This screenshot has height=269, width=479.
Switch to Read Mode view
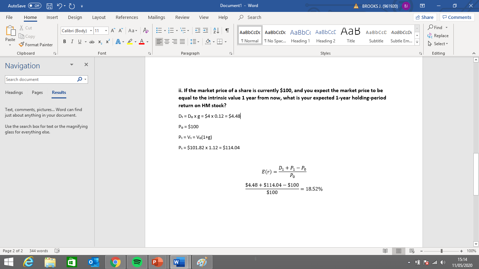(385, 251)
